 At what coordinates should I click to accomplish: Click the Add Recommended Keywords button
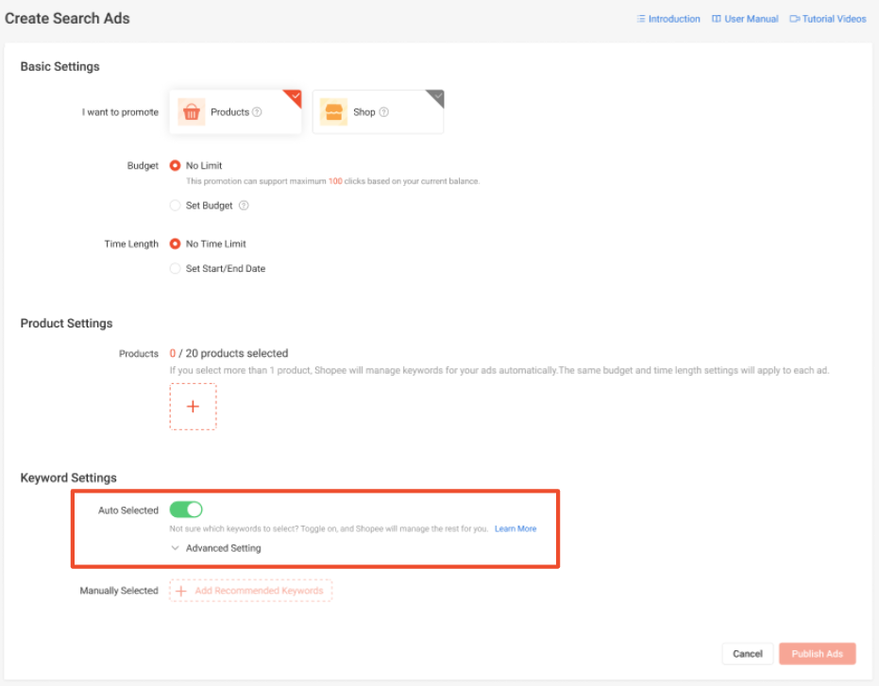pos(250,591)
